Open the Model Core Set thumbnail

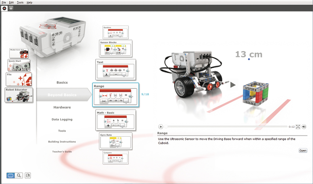(x=19, y=53)
